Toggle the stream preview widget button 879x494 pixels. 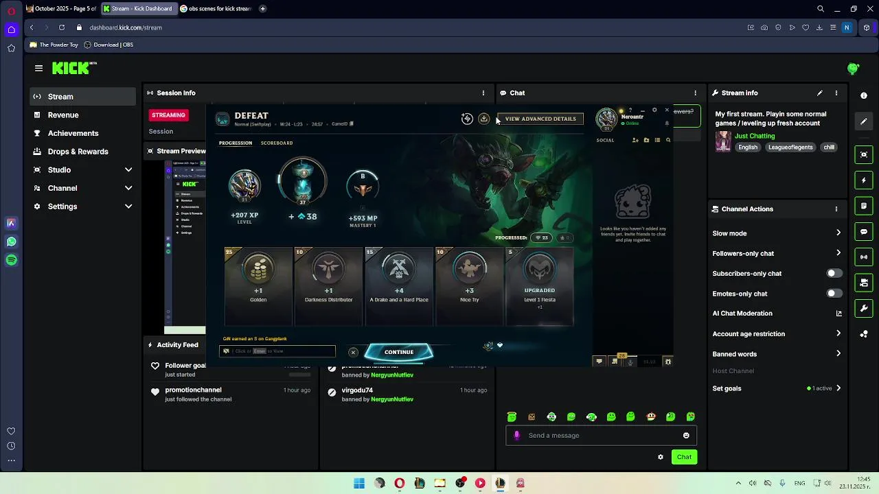(864, 154)
